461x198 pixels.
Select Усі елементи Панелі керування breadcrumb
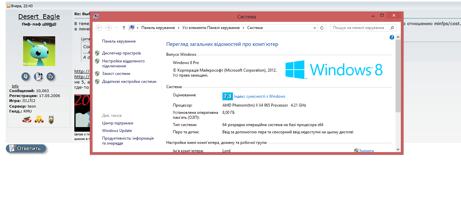(x=211, y=28)
